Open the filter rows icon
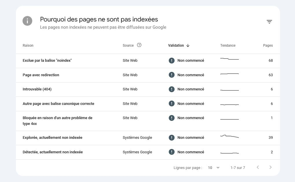295x182 pixels. [x=269, y=22]
